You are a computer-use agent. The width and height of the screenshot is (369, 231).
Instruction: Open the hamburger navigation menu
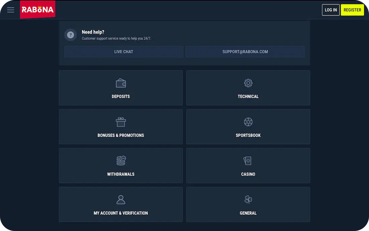[x=11, y=10]
